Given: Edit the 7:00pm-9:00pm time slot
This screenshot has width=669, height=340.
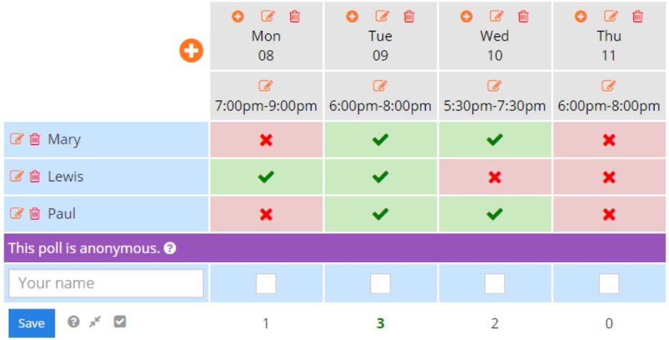Looking at the screenshot, I should tap(265, 86).
